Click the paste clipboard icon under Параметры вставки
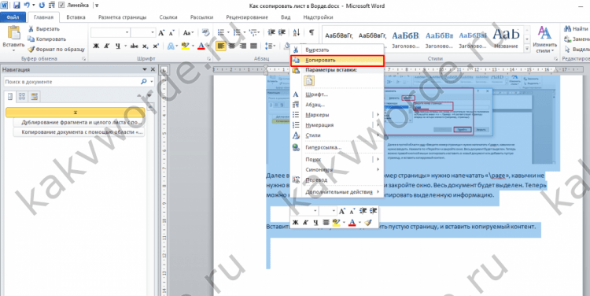The width and height of the screenshot is (590, 296). click(x=309, y=80)
